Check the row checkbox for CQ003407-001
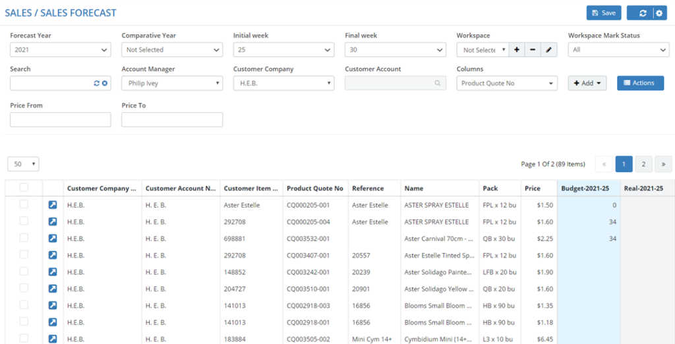Viewport: 675px width, 344px height. (x=24, y=254)
